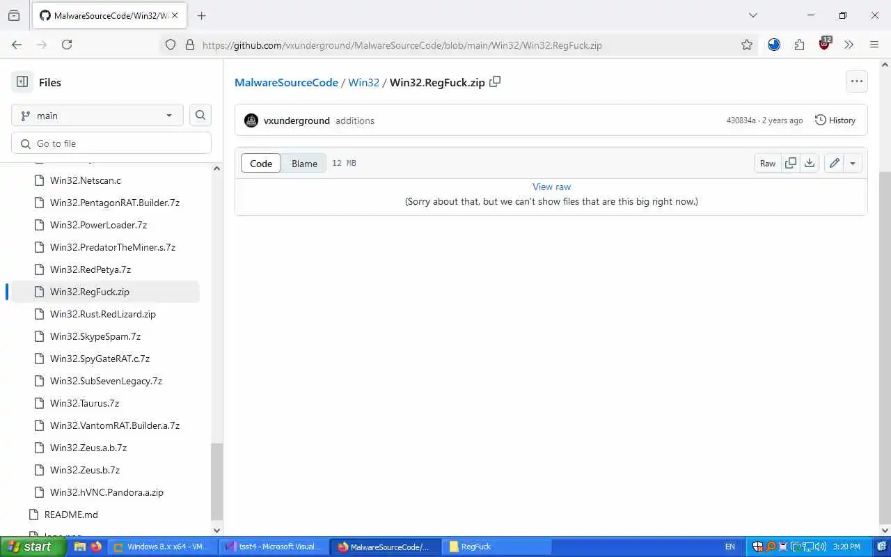Click the volume speaker tray icon
This screenshot has height=557, width=891.
pos(820,547)
